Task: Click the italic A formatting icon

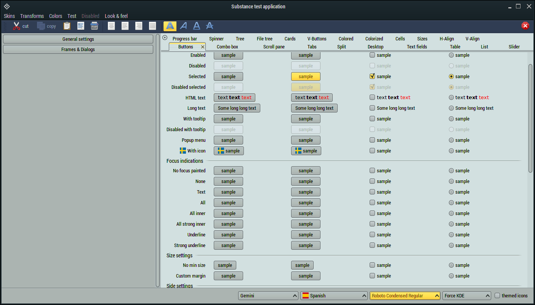Action: (x=183, y=26)
